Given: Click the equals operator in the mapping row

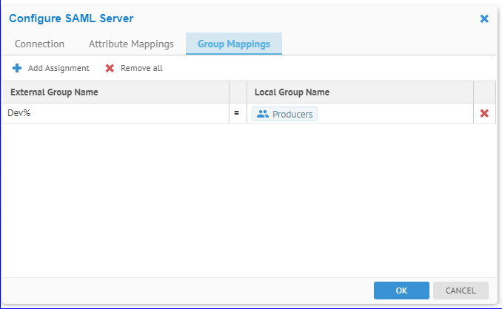Looking at the screenshot, I should [x=237, y=114].
